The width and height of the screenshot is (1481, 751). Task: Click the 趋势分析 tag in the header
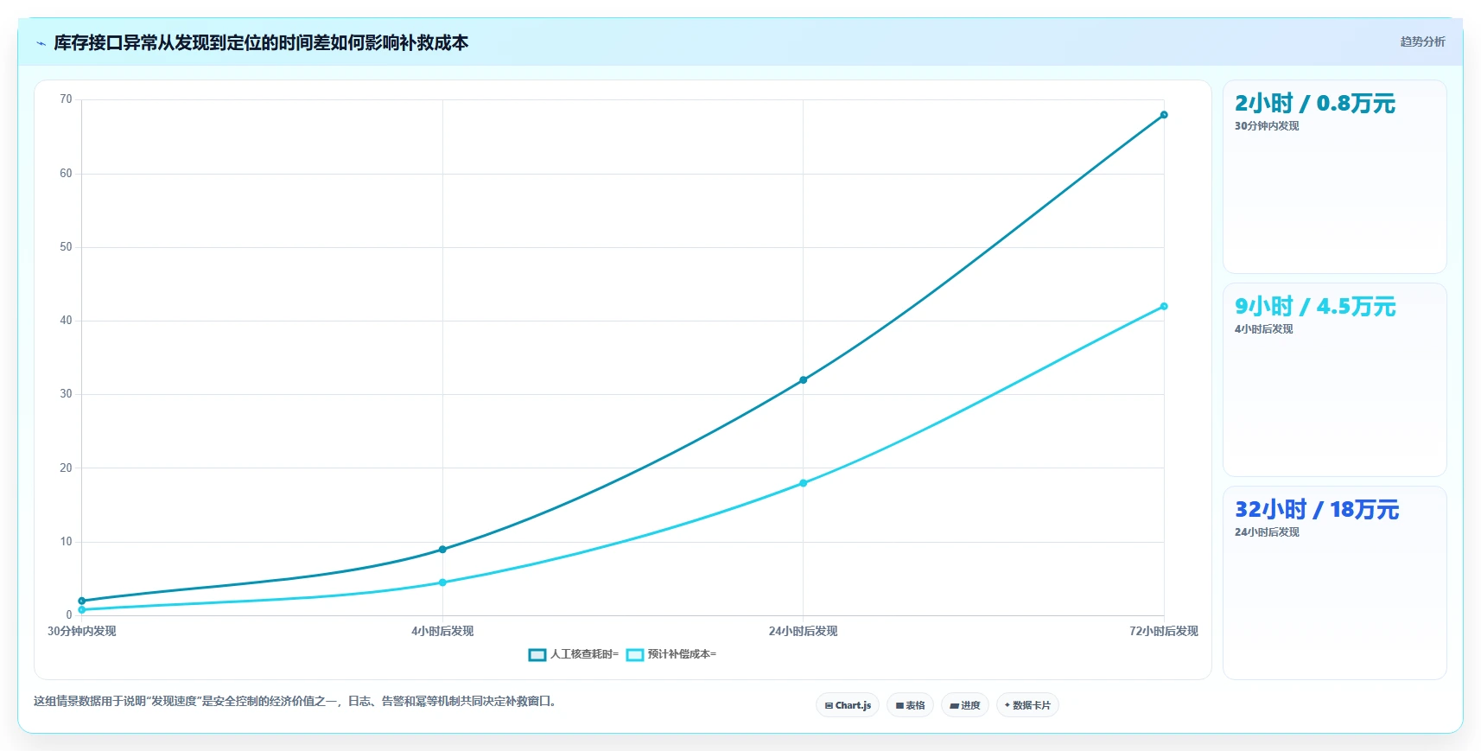(x=1422, y=41)
